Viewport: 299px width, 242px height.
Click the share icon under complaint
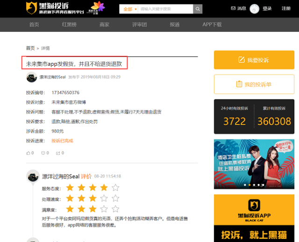click(58, 152)
